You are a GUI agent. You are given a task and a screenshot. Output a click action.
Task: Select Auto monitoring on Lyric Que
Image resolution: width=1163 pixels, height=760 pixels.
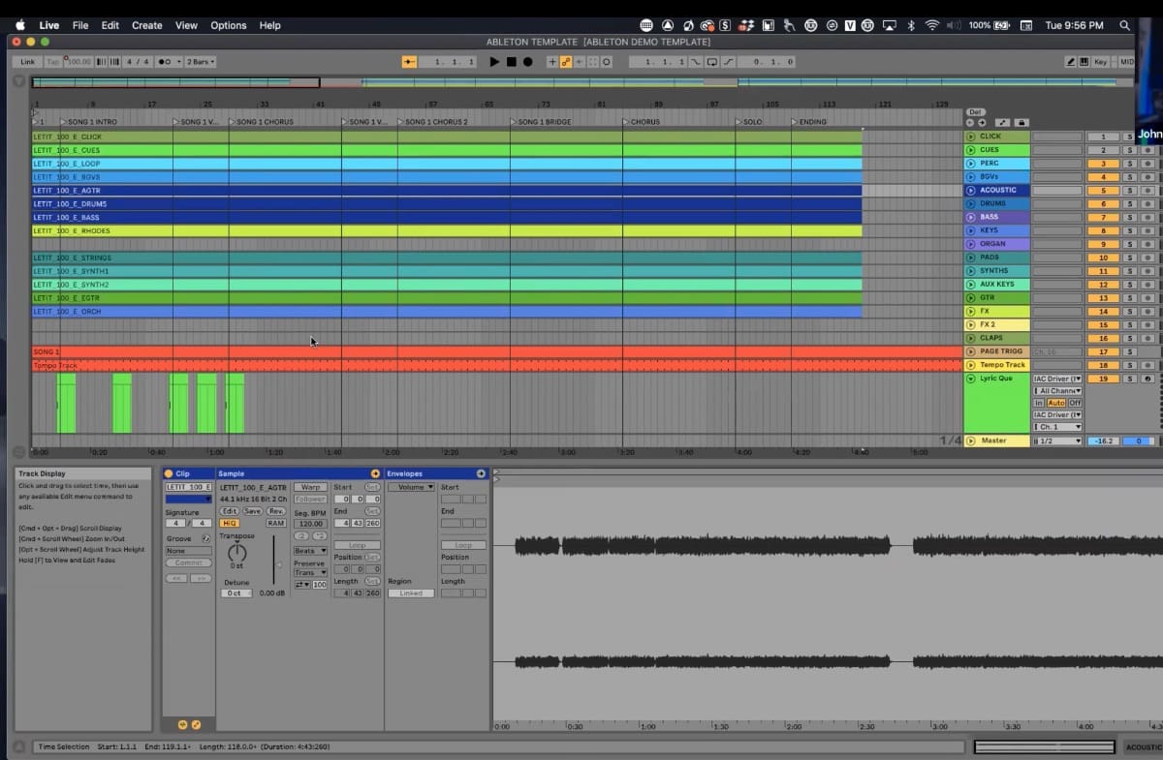tap(1055, 403)
